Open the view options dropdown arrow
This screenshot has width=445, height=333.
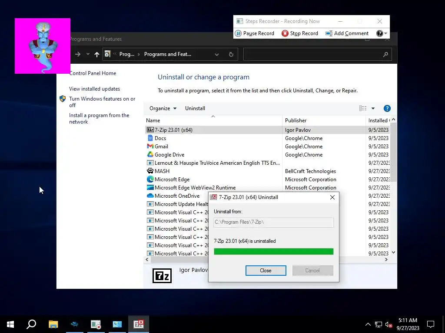click(373, 108)
